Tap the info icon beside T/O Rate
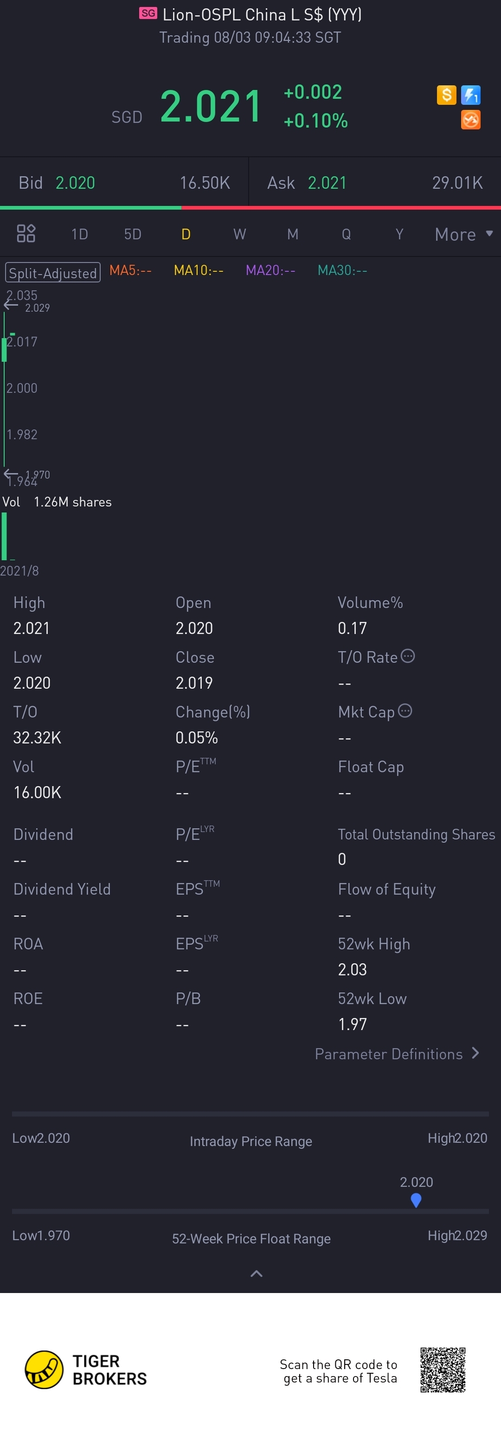 (408, 655)
